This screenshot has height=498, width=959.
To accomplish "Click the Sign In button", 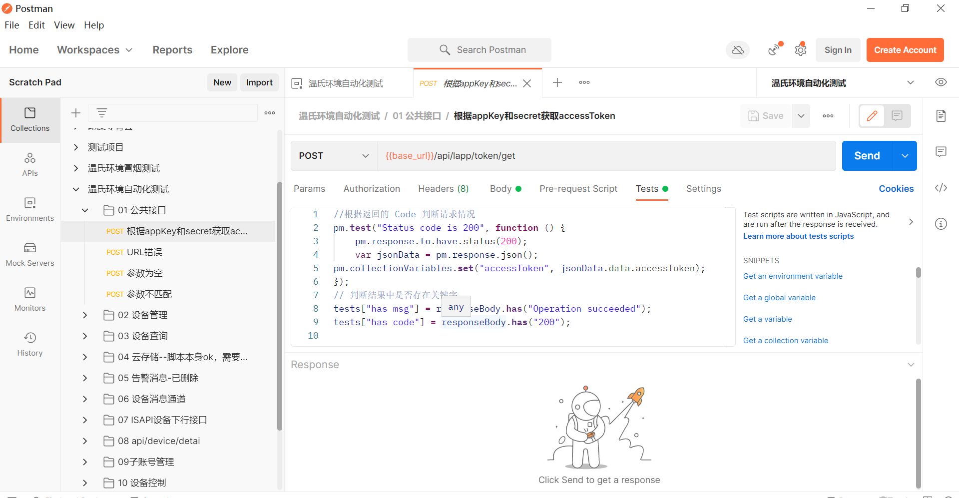I will pos(838,50).
